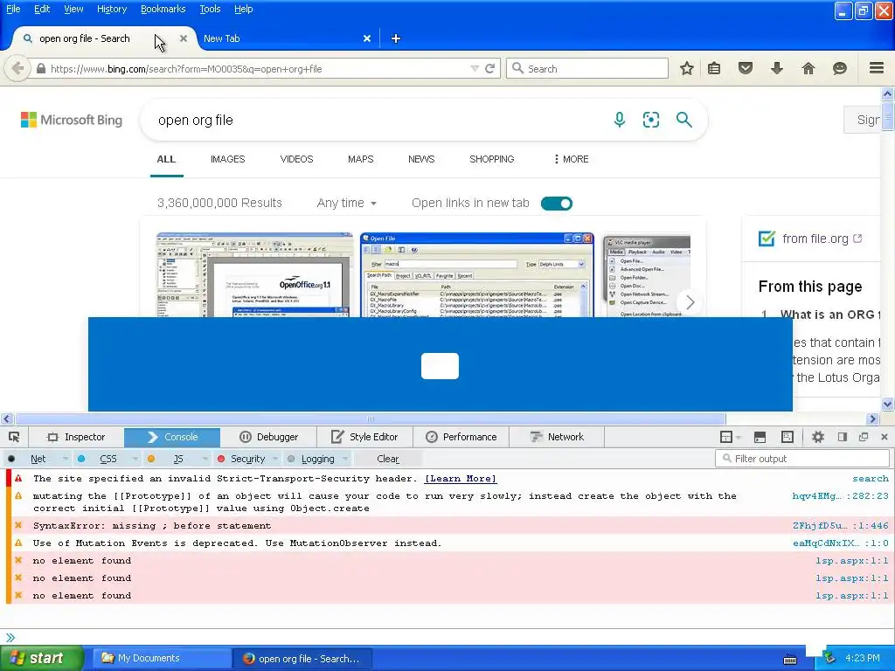Open the File menu

(x=13, y=9)
